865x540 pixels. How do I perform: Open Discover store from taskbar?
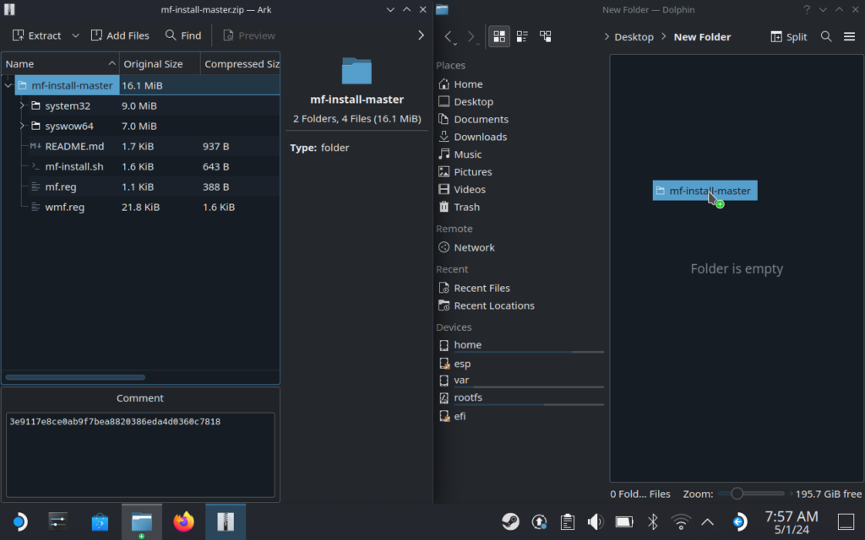[x=100, y=521]
